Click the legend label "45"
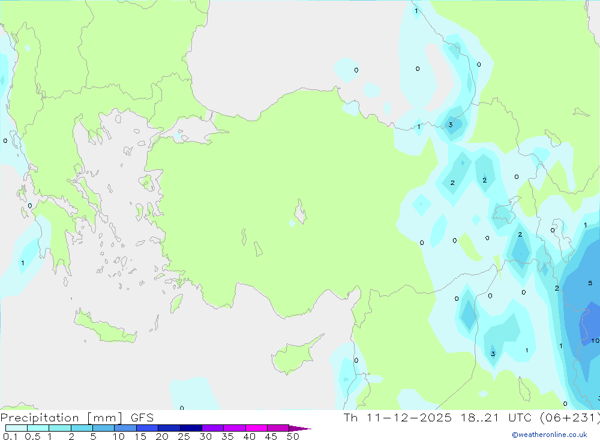Image resolution: width=600 pixels, height=440 pixels. (x=271, y=436)
